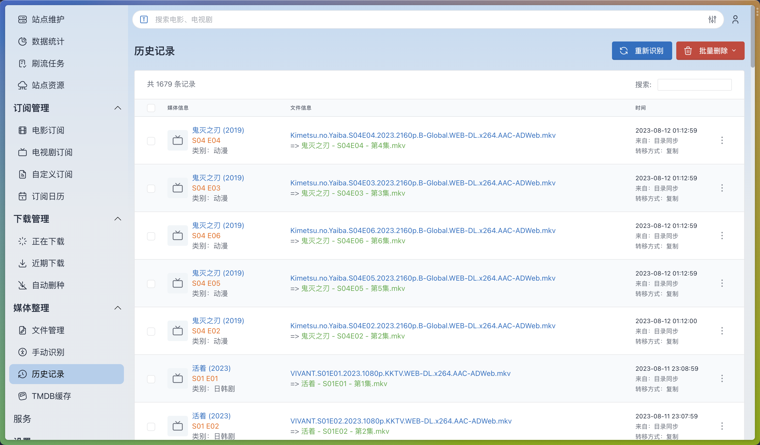Viewport: 760px width, 445px height.
Task: Open row options for S04 E06 record
Action: [722, 236]
